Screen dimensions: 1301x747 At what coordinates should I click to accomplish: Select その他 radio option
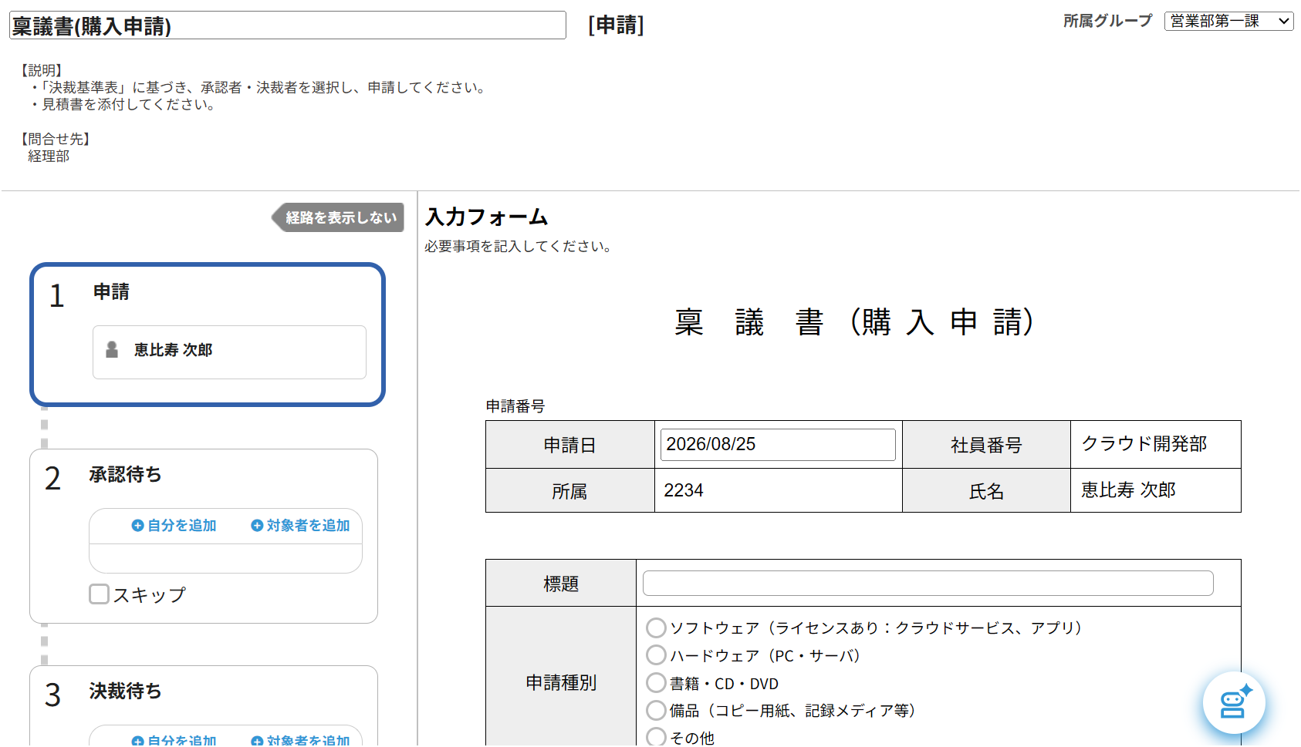coord(656,737)
